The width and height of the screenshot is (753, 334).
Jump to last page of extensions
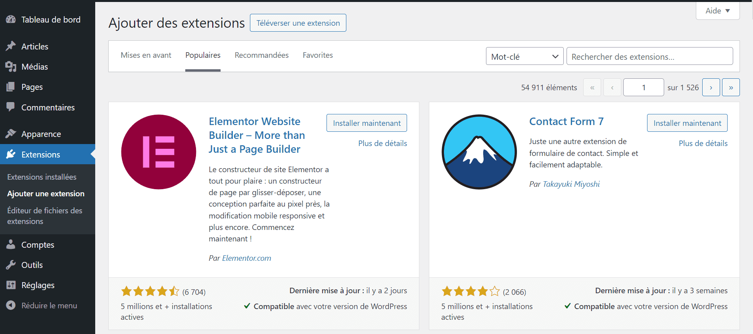(x=731, y=87)
